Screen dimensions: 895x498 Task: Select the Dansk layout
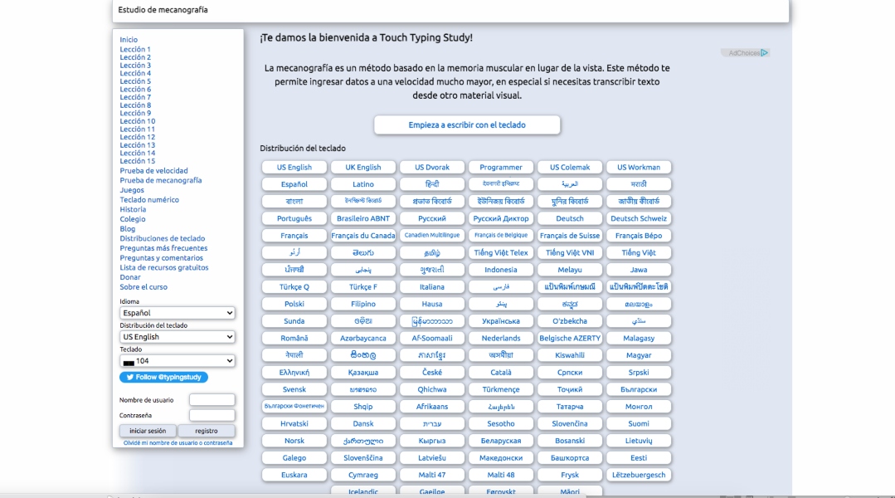tap(363, 424)
